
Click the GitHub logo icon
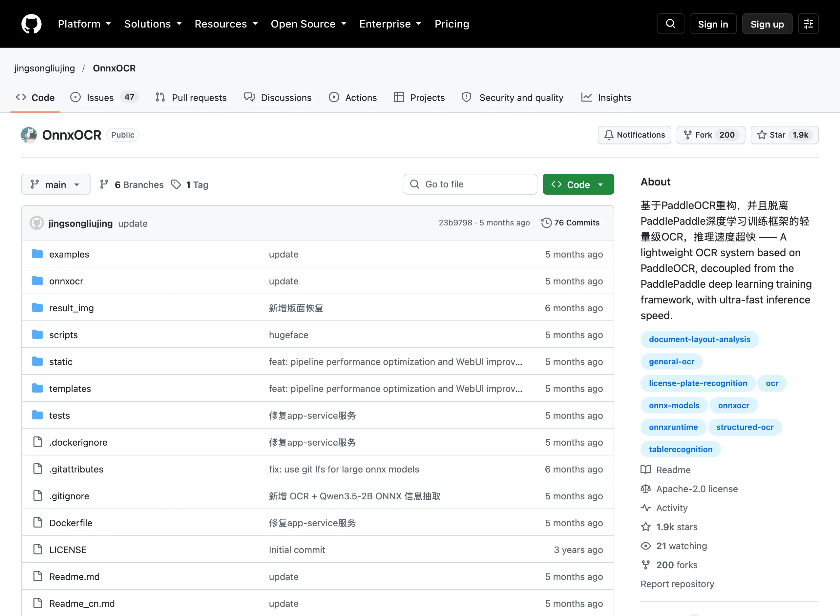[x=31, y=24]
